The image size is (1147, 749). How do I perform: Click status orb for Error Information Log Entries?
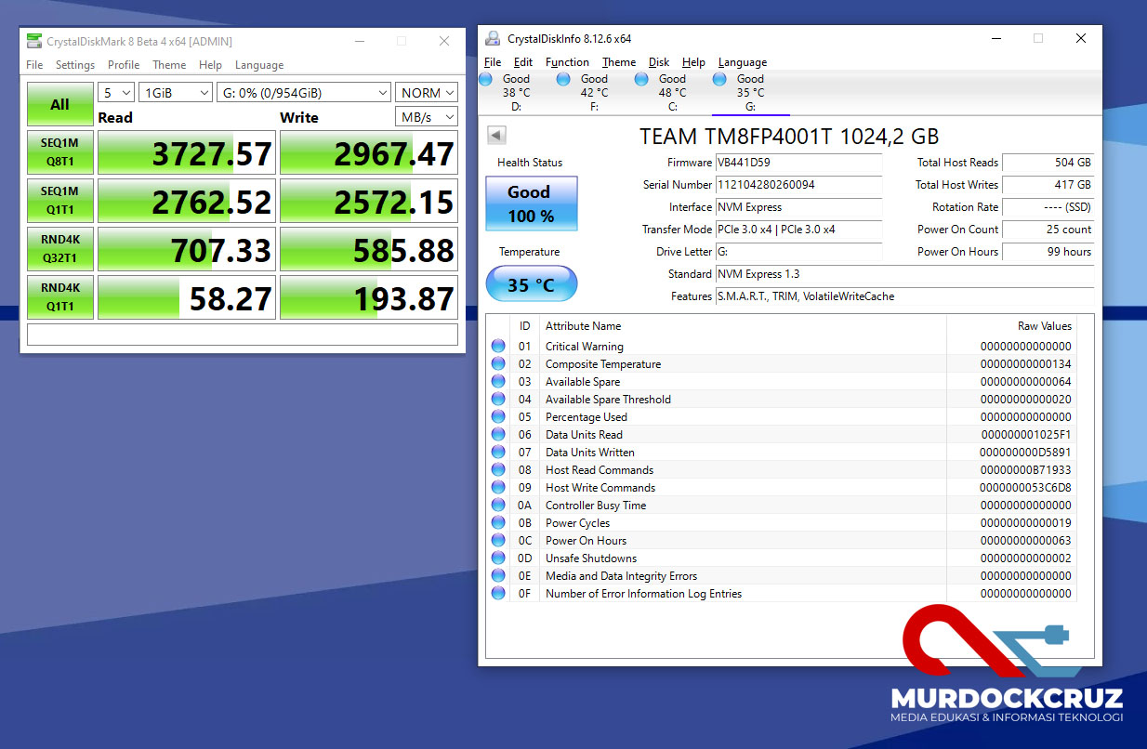(x=499, y=594)
